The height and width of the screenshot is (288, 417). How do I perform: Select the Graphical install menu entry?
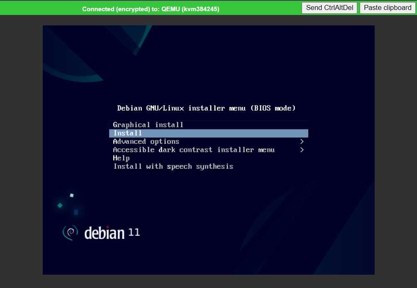(148, 125)
